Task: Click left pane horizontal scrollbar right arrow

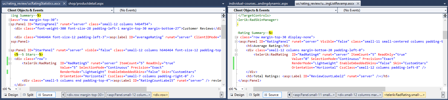Action: click(219, 89)
